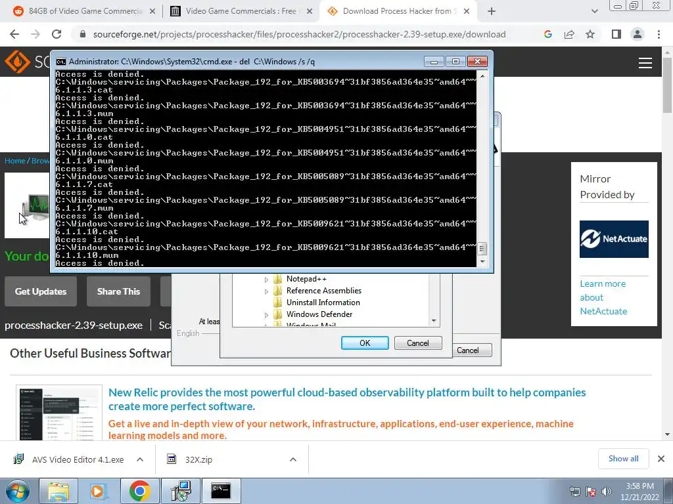Select Download Process Hacker tab
Screen dimensions: 673x504
click(397, 11)
